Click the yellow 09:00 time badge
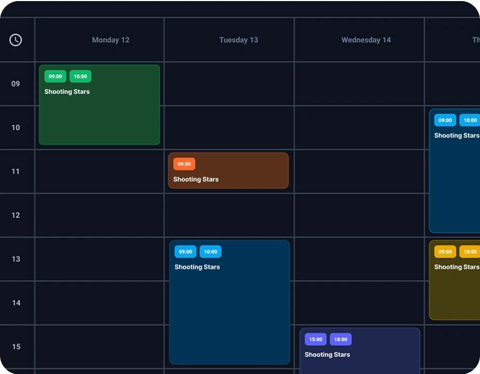 pos(445,251)
